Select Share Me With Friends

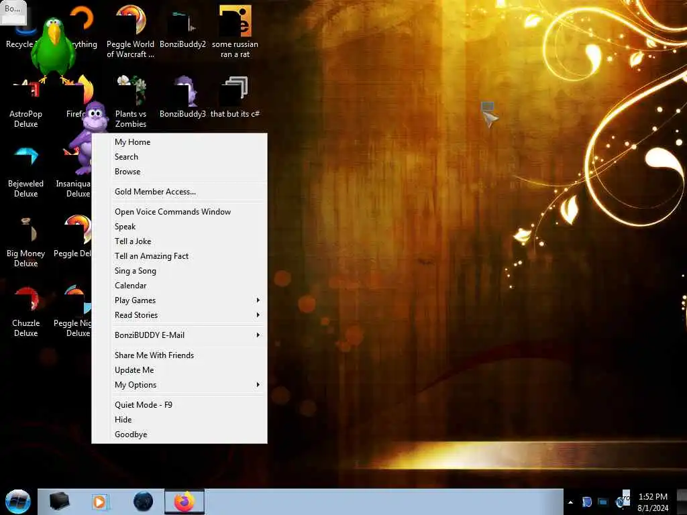pos(179,355)
